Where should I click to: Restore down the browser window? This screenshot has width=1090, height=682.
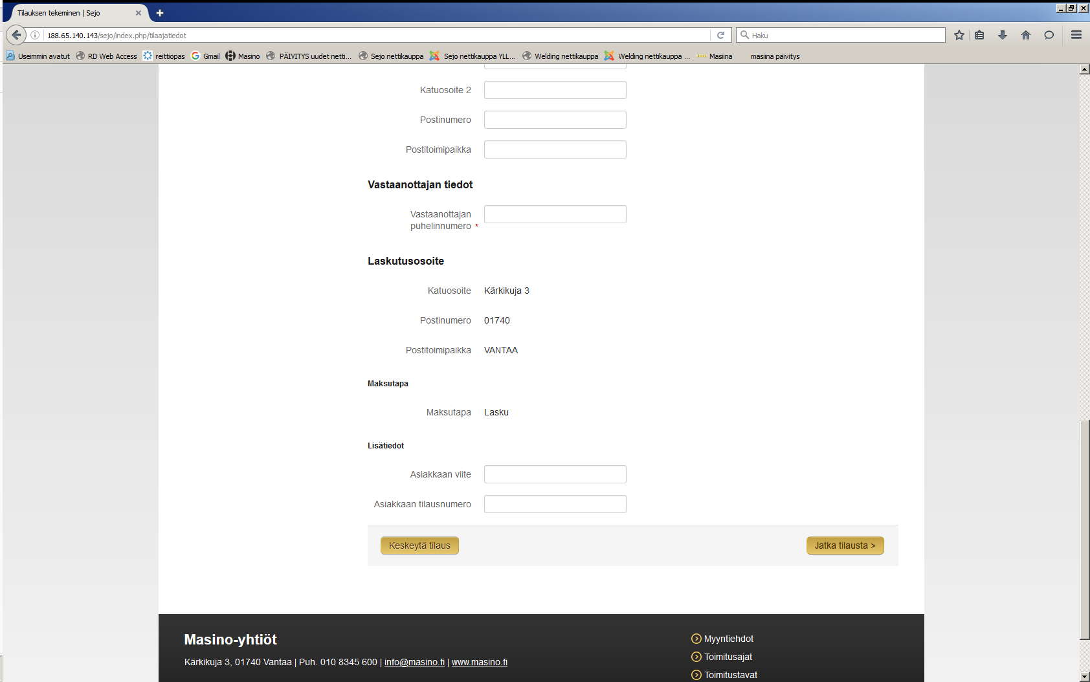tap(1072, 8)
